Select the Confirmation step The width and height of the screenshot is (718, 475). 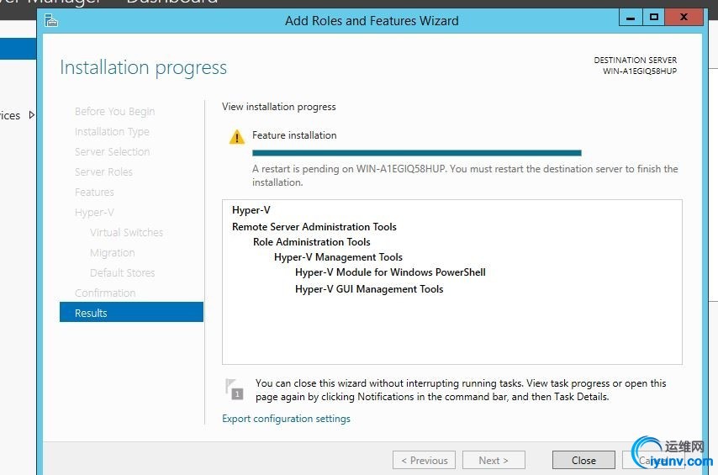click(x=105, y=293)
